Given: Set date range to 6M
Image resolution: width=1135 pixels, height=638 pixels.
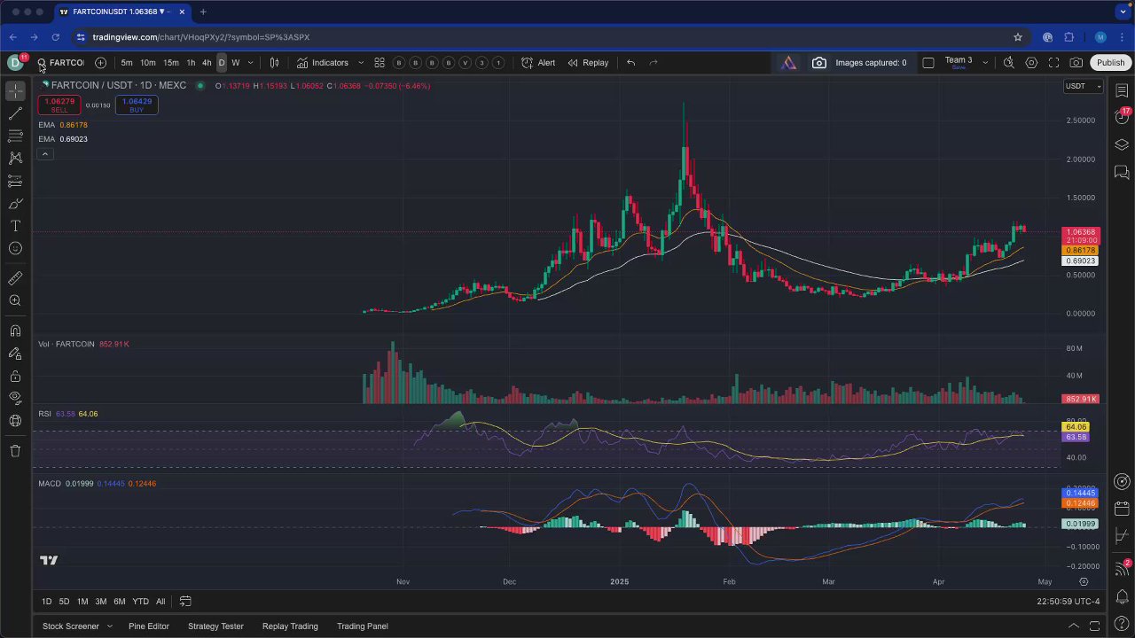Looking at the screenshot, I should point(119,602).
